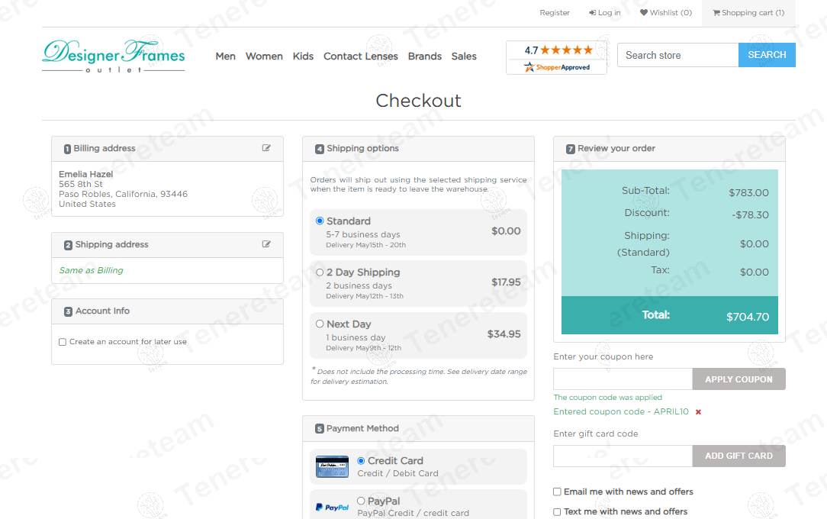Click shipping address edit icon

(x=266, y=244)
